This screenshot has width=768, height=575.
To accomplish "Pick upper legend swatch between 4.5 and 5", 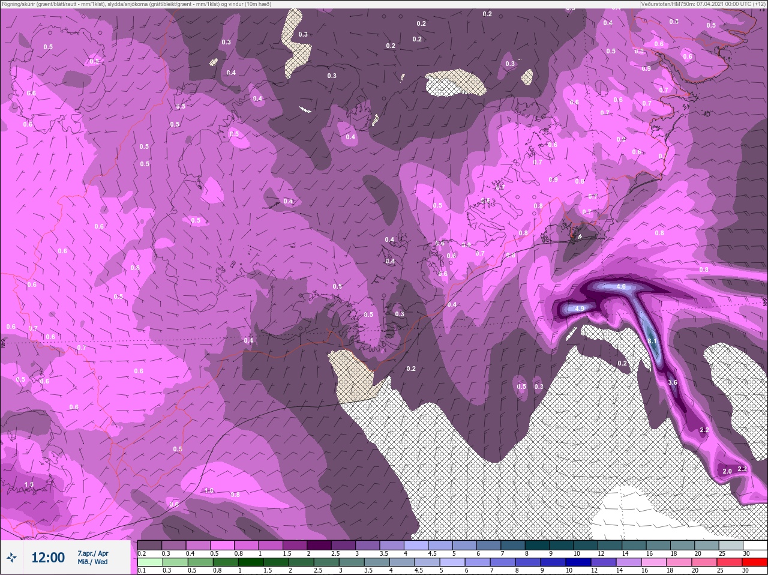I will point(441,545).
